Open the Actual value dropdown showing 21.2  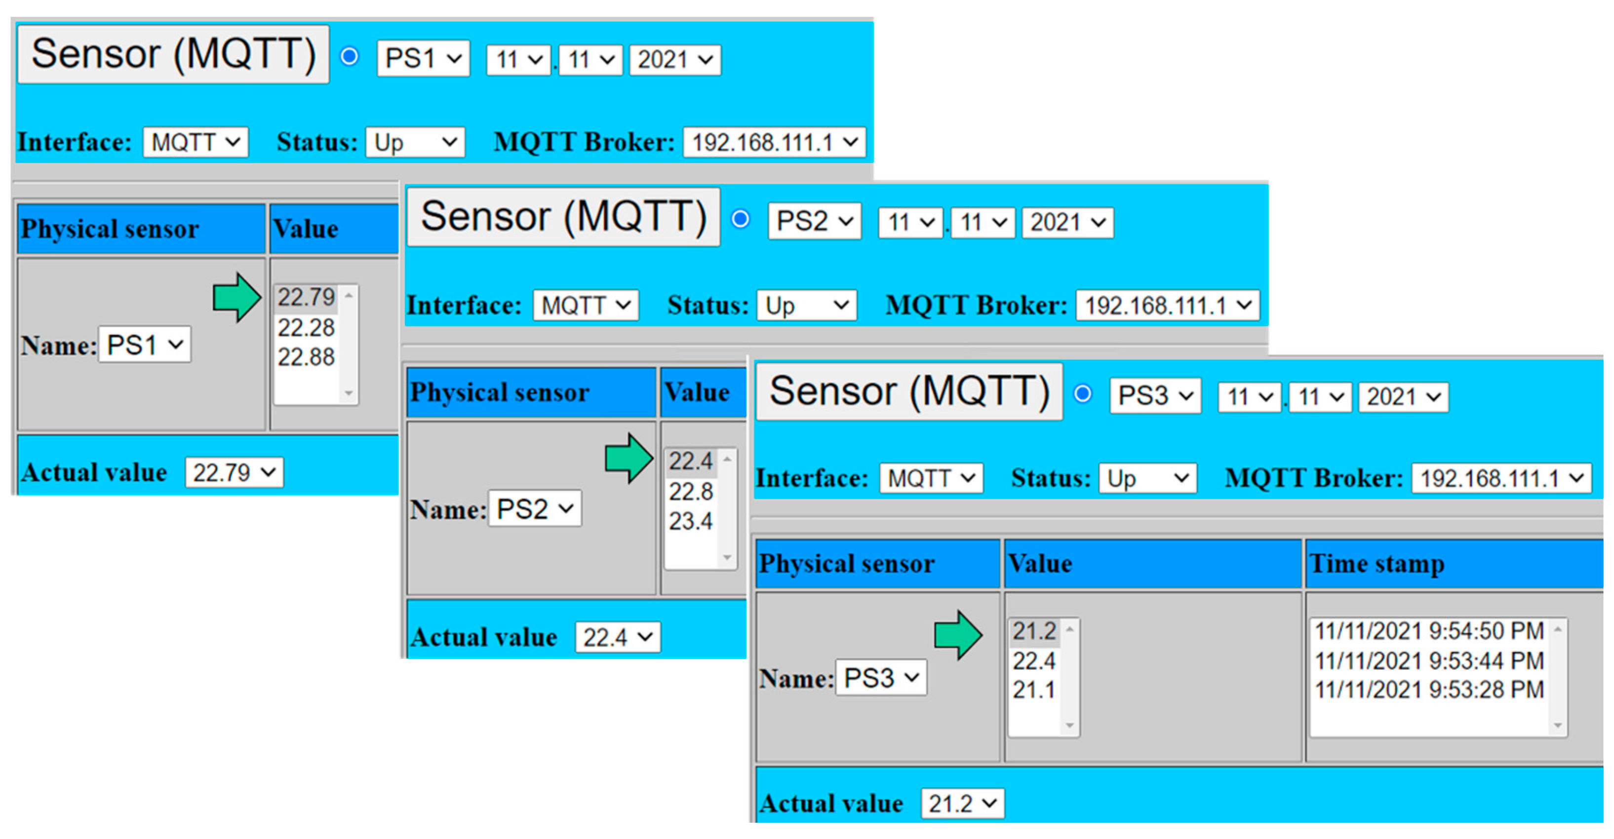[x=962, y=802]
